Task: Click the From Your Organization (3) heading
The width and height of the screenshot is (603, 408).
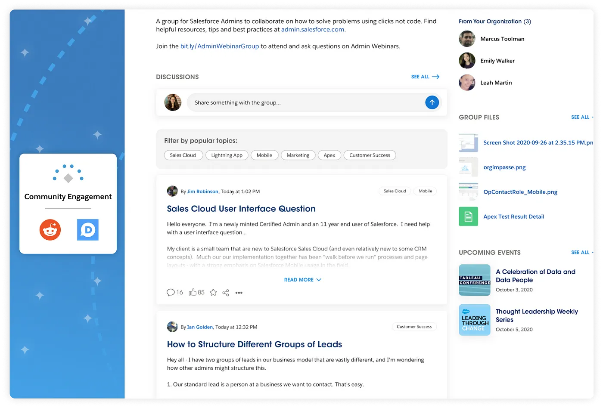Action: [x=495, y=21]
